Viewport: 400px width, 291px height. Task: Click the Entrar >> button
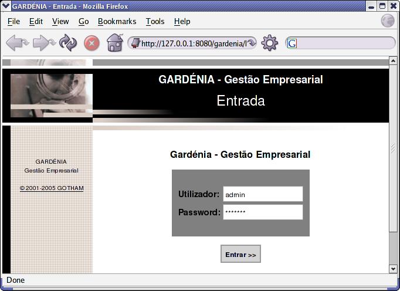click(x=240, y=253)
